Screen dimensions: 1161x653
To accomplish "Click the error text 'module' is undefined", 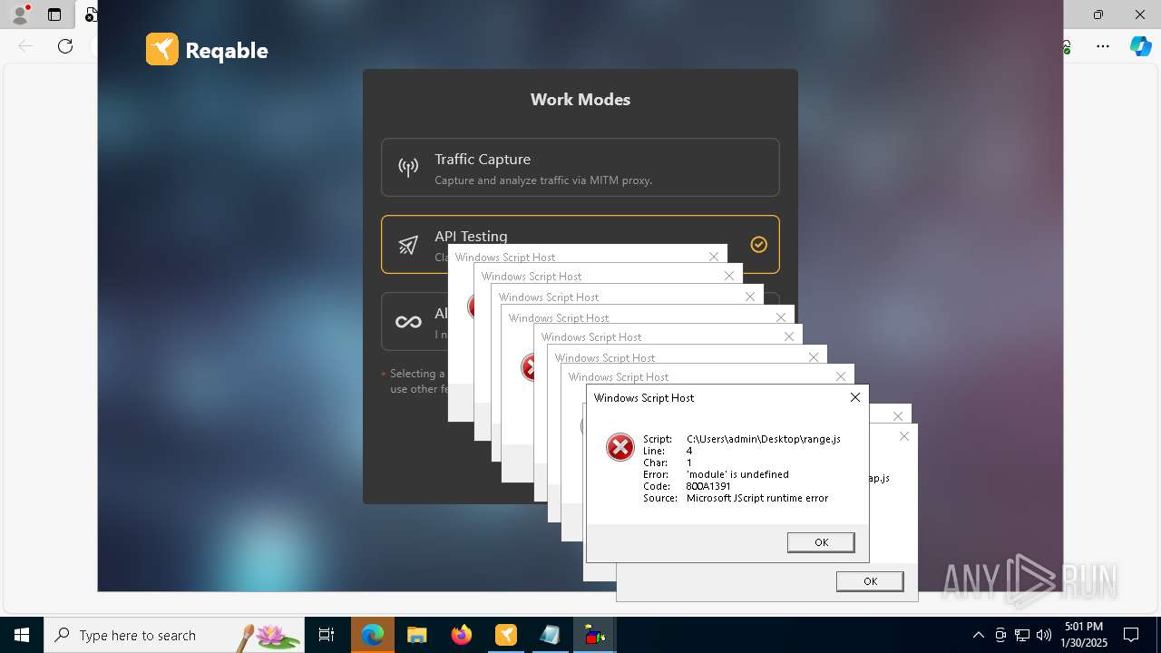I will [x=737, y=474].
